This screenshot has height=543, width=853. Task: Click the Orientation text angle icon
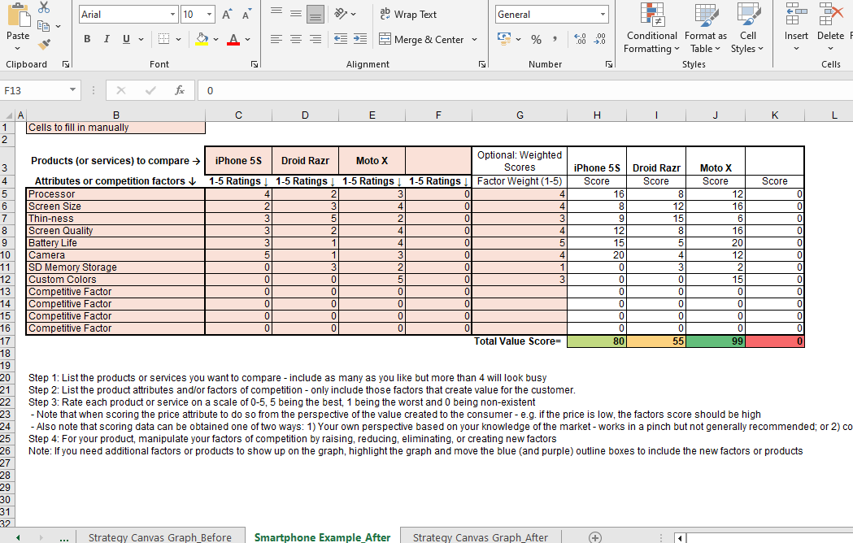pyautogui.click(x=341, y=14)
